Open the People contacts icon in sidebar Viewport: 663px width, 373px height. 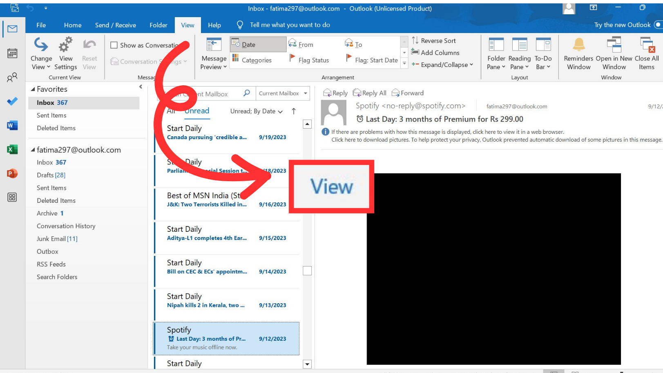click(x=12, y=77)
